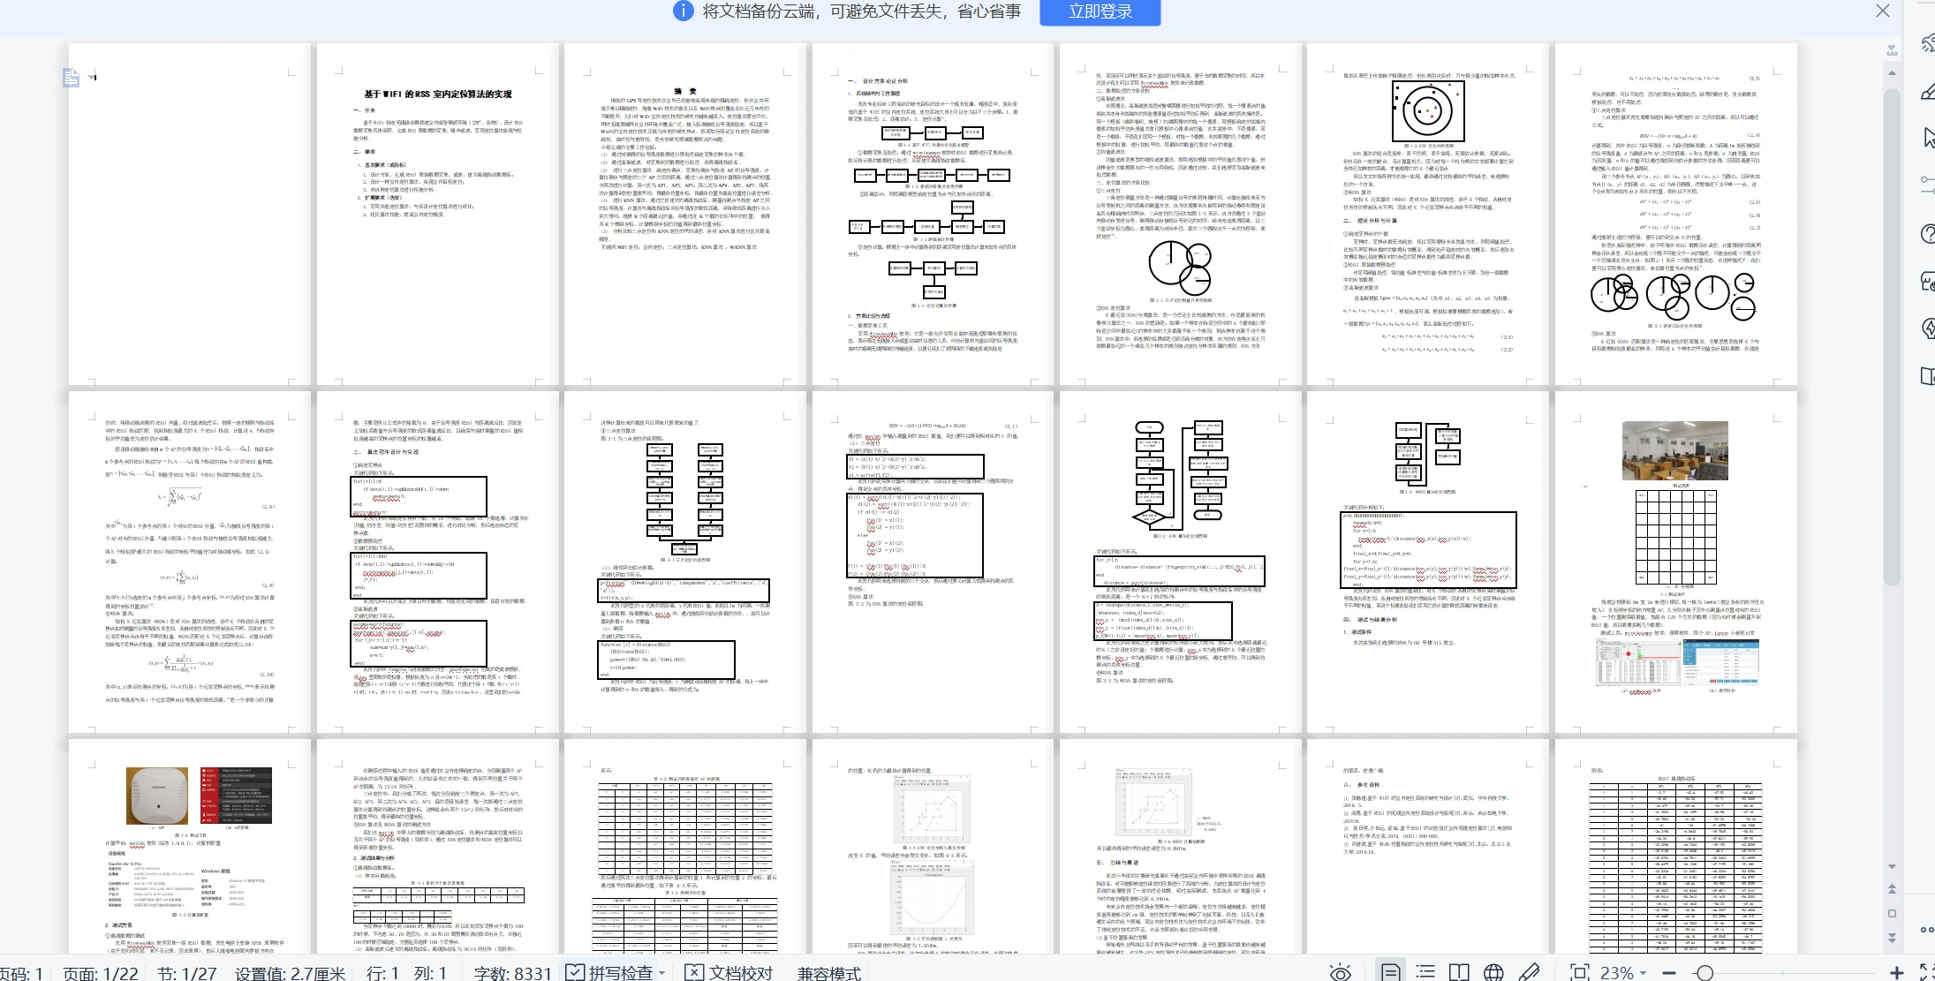Toggle eye protection mode icon
1935x981 pixels.
point(1340,972)
